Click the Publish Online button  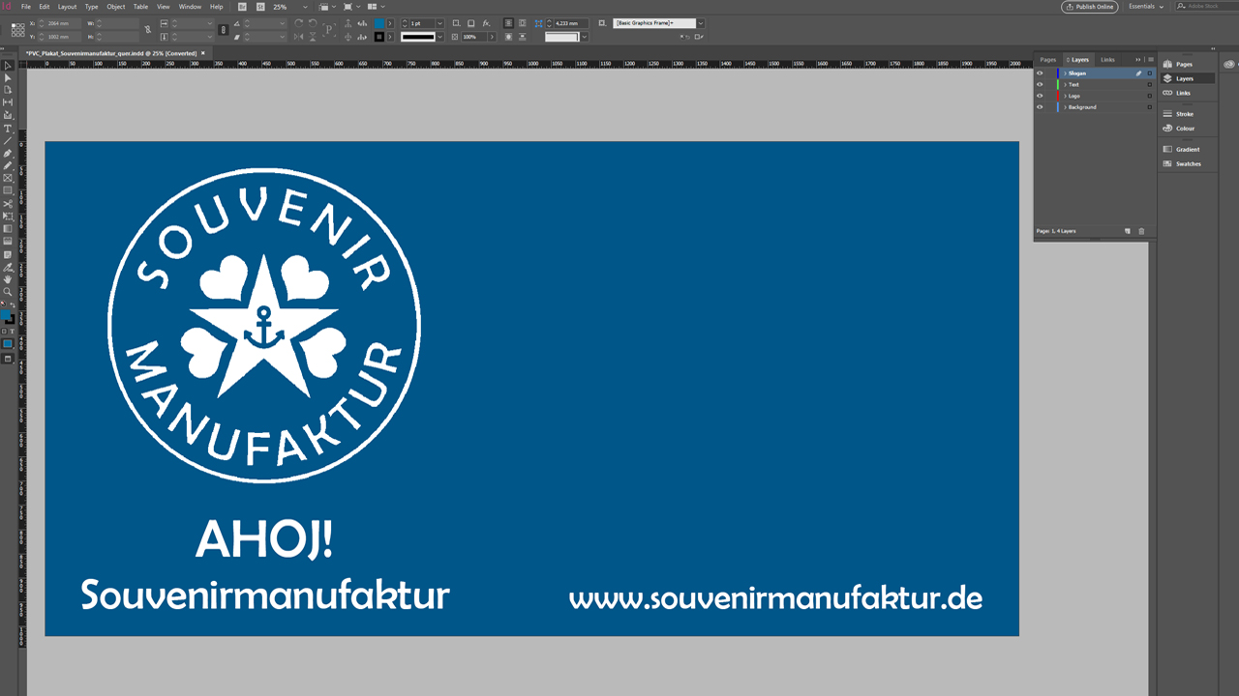tap(1089, 7)
